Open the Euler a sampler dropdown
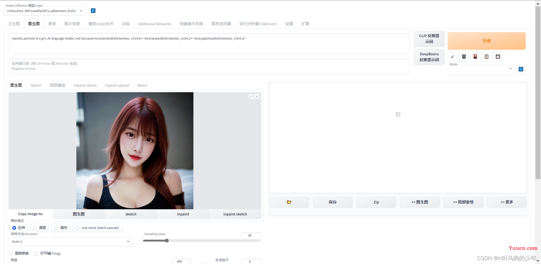This screenshot has height=264, width=541. pyautogui.click(x=71, y=242)
